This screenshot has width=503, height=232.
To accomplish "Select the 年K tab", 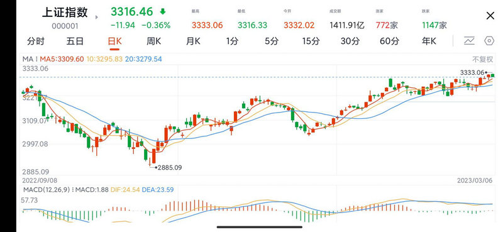I will (429, 41).
